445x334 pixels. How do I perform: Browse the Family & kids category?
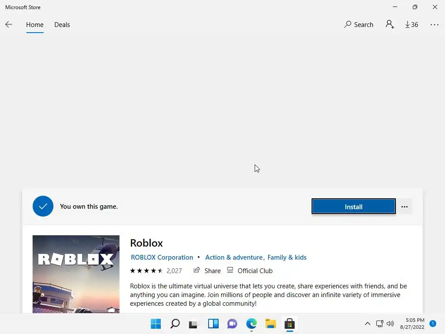pos(287,257)
